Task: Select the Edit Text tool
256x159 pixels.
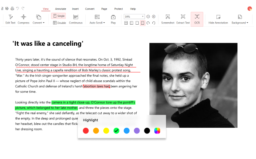Action: coord(10,19)
